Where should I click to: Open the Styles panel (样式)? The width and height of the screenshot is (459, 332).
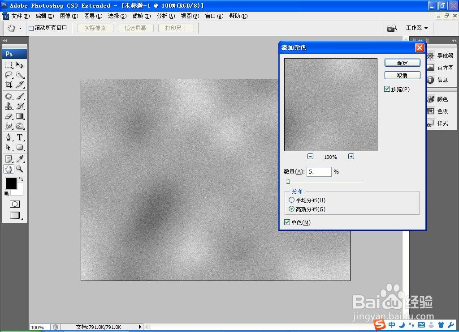point(437,123)
